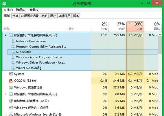
Task: Click the 1.0 MB/秒 disk value
Action: pyautogui.click(x=135, y=35)
